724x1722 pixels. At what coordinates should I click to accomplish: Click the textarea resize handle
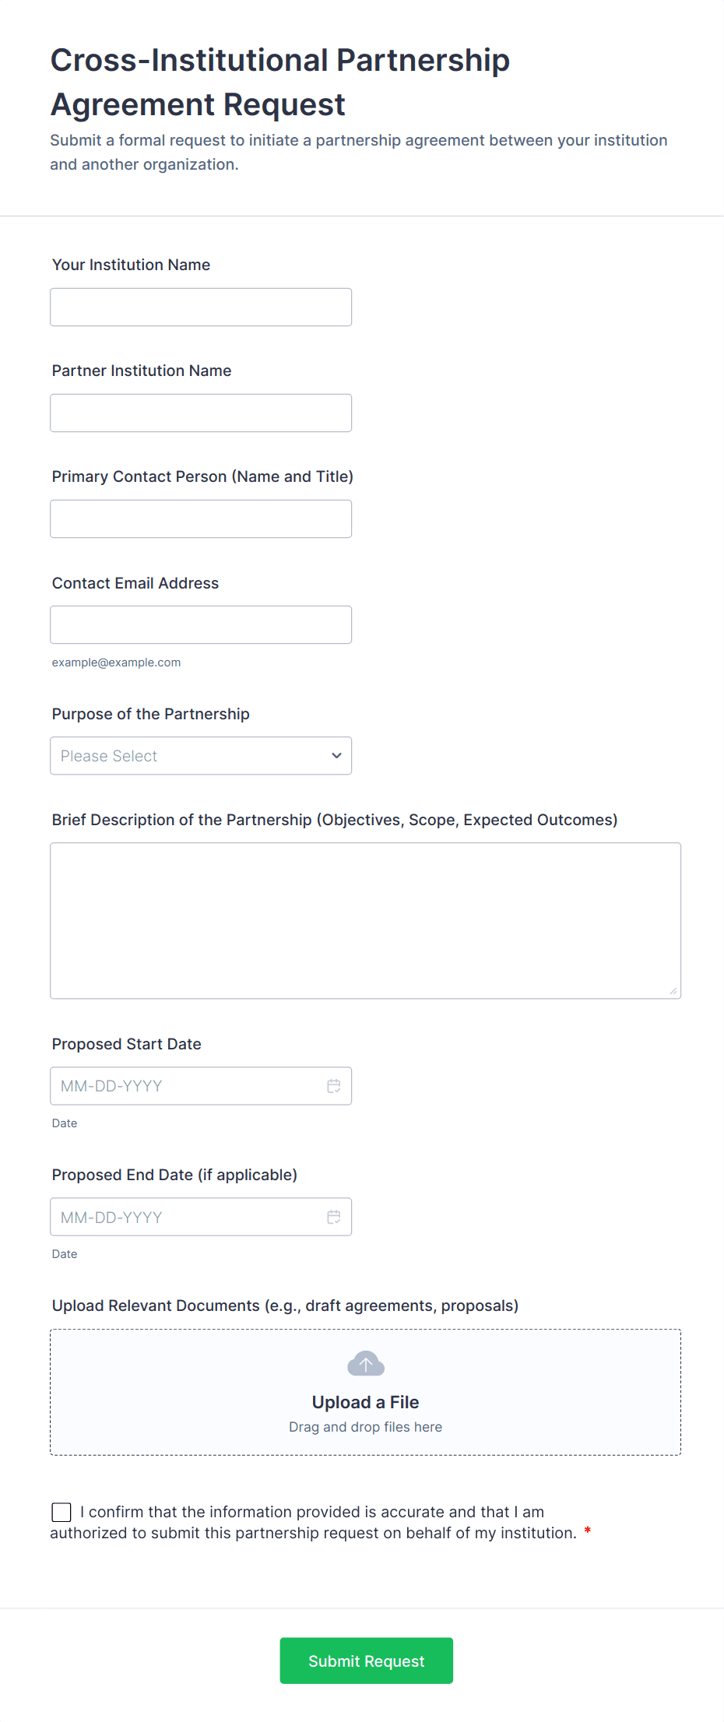pyautogui.click(x=673, y=989)
